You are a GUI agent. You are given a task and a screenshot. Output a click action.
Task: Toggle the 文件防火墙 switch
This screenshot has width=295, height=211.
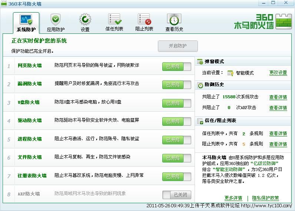click(x=177, y=158)
